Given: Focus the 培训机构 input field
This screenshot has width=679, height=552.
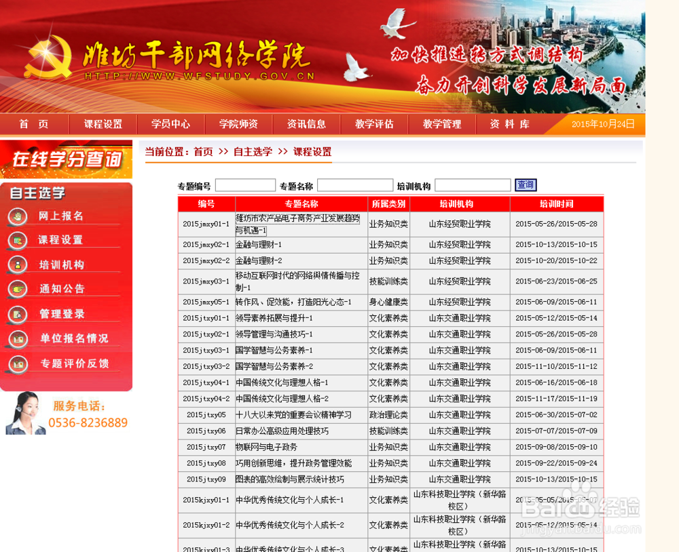Looking at the screenshot, I should 473,185.
